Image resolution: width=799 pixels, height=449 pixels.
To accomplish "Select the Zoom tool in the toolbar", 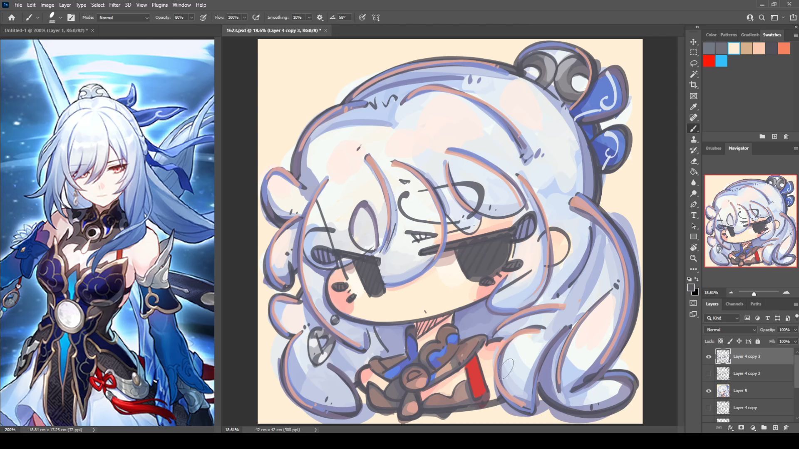I will (x=693, y=258).
